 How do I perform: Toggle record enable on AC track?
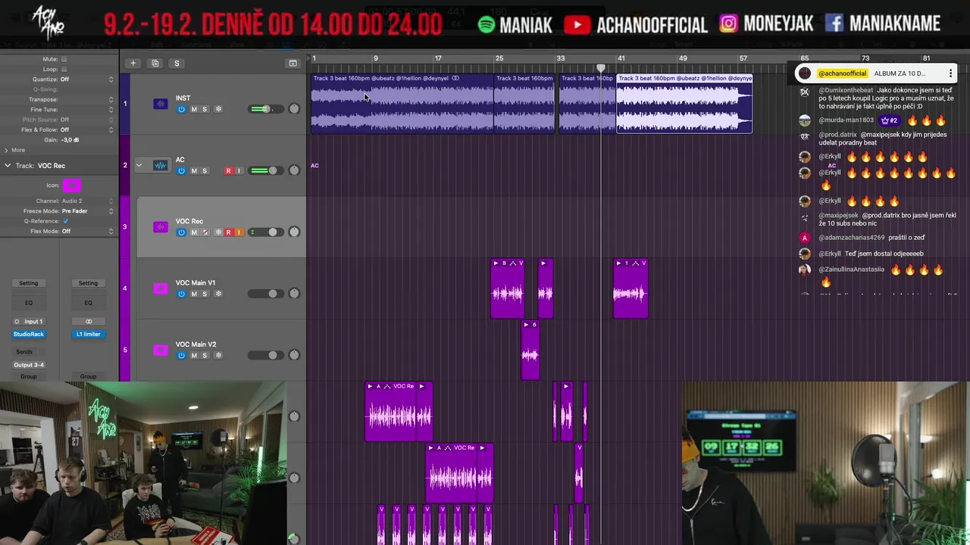point(228,170)
